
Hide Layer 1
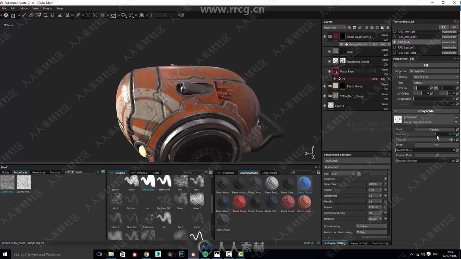coord(325,106)
